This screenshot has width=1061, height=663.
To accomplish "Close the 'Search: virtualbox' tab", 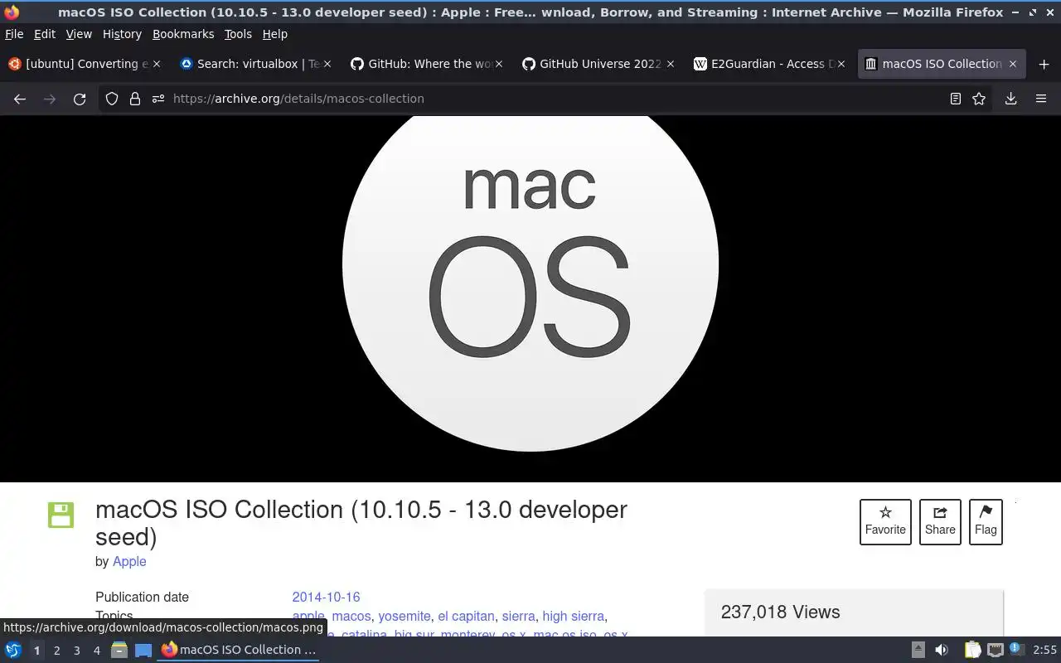I will [x=327, y=64].
